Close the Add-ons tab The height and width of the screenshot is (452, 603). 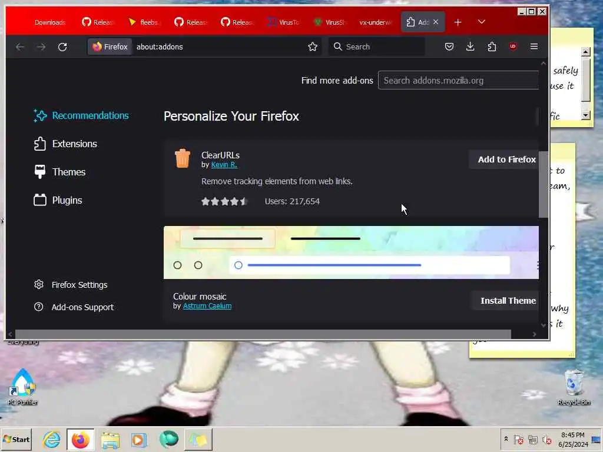436,22
